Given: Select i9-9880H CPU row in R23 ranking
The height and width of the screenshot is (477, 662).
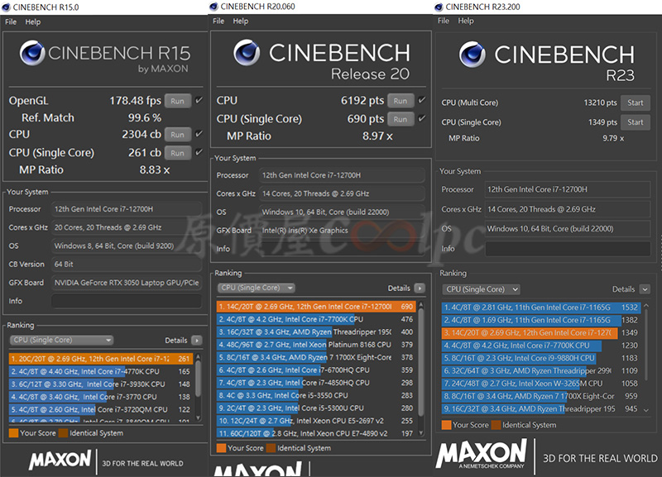Looking at the screenshot, I should (x=541, y=358).
